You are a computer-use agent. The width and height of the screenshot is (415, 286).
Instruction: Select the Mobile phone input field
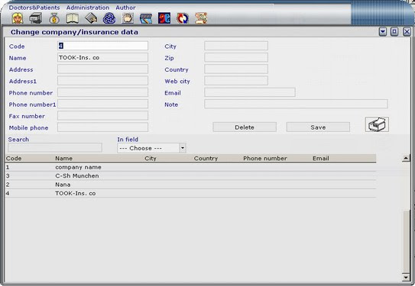(x=102, y=127)
